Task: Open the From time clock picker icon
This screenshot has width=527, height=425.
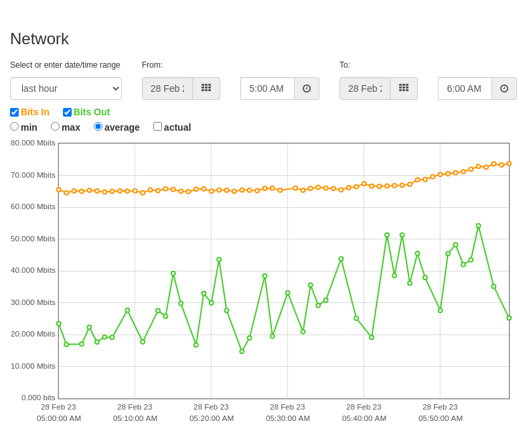Action: [x=307, y=88]
